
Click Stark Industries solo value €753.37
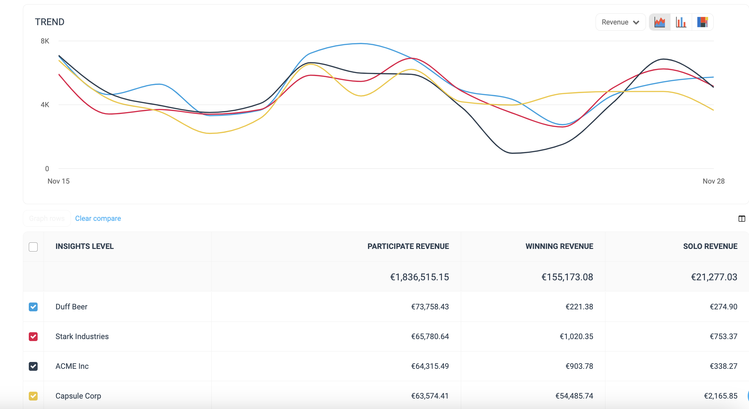723,336
